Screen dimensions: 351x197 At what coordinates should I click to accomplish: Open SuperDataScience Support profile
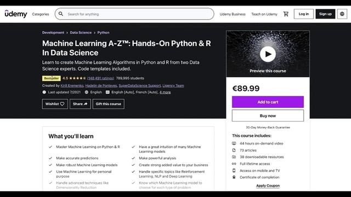140,85
